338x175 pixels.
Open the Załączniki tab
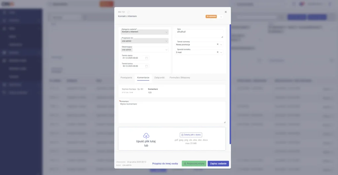point(159,77)
